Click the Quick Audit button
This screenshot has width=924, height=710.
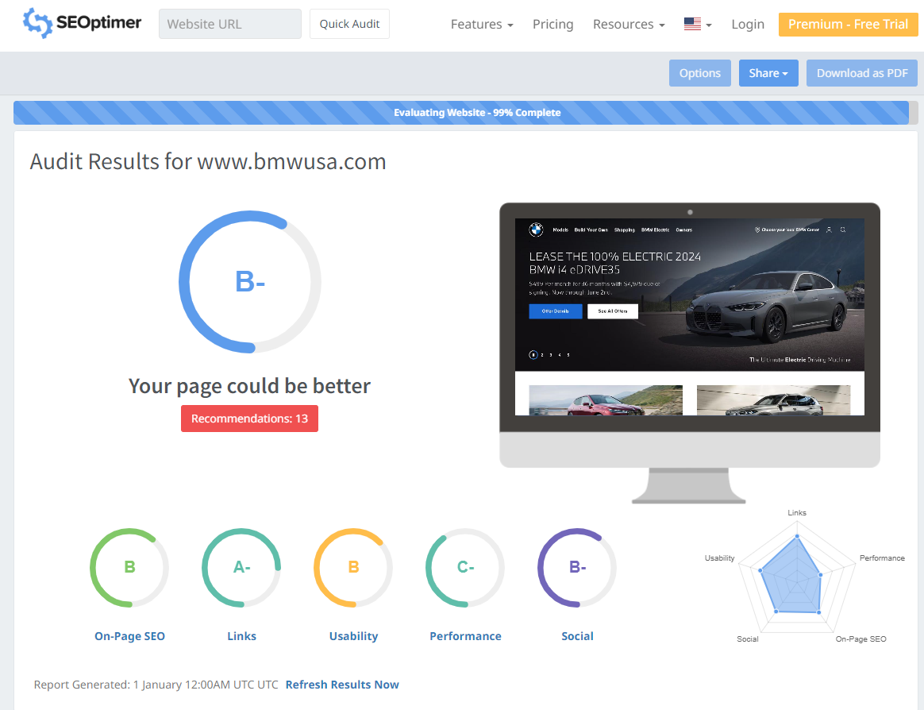[x=349, y=24]
